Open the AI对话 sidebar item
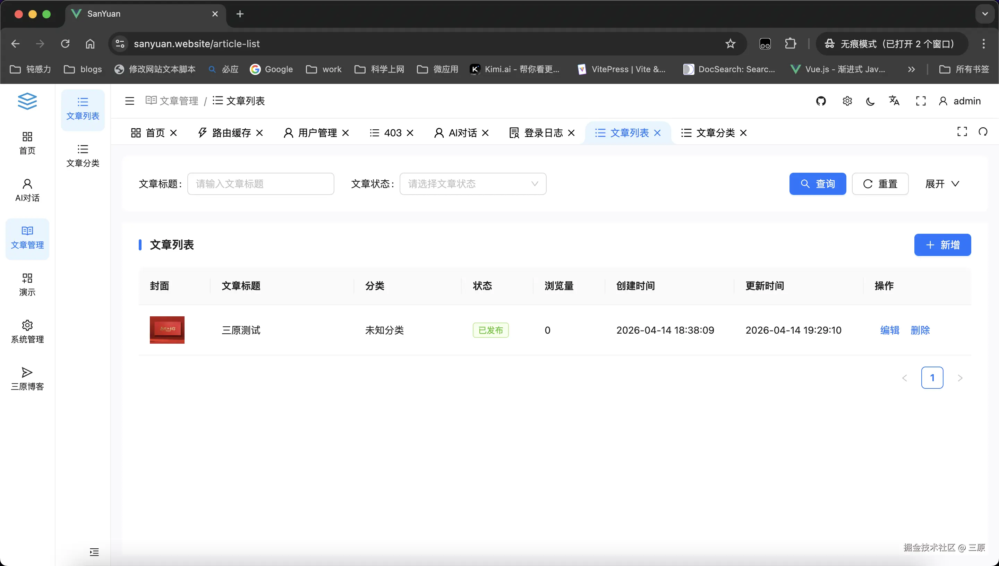 [27, 190]
